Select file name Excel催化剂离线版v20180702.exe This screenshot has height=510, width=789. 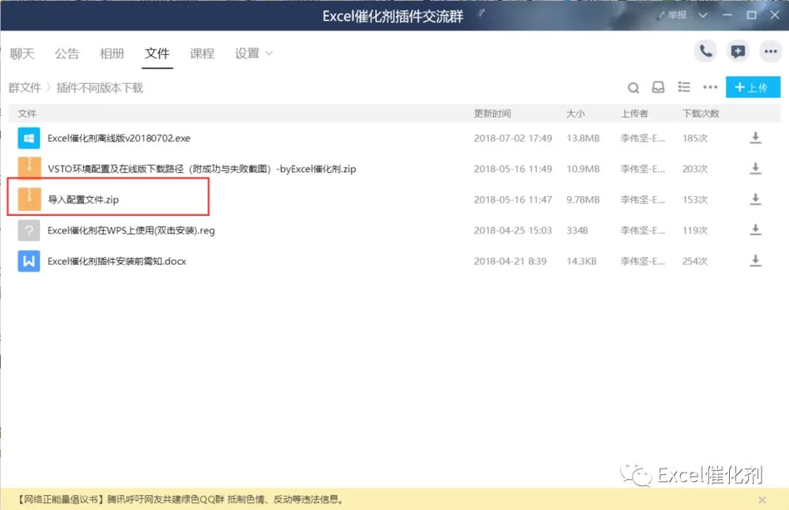pyautogui.click(x=119, y=138)
